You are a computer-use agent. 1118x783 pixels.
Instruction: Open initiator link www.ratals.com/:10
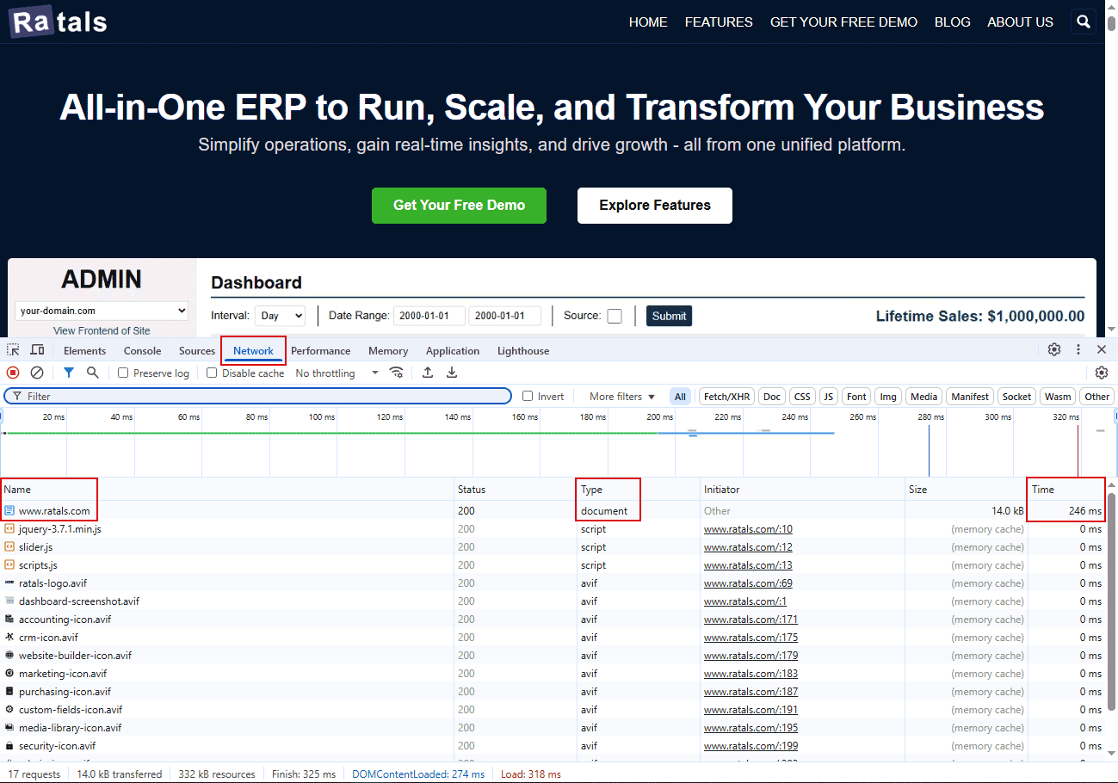coord(748,528)
